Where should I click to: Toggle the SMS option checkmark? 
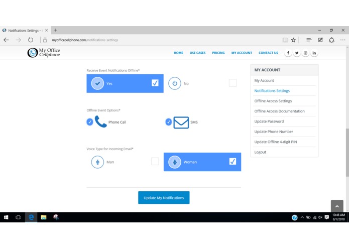click(169, 122)
